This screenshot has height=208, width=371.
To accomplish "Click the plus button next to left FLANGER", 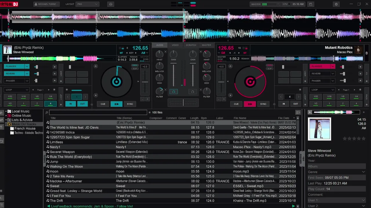I will [54, 67].
